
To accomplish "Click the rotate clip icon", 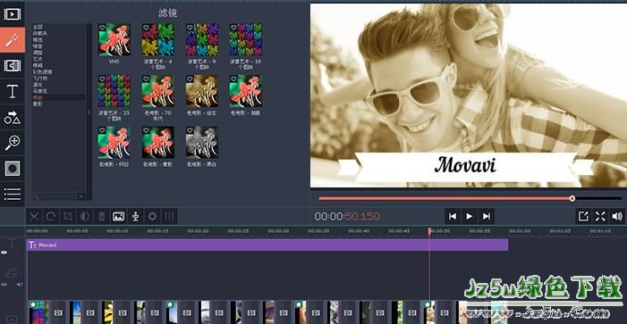I will (51, 216).
